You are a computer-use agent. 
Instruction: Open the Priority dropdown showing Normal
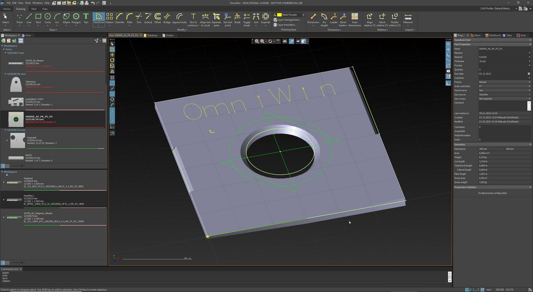pyautogui.click(x=529, y=82)
